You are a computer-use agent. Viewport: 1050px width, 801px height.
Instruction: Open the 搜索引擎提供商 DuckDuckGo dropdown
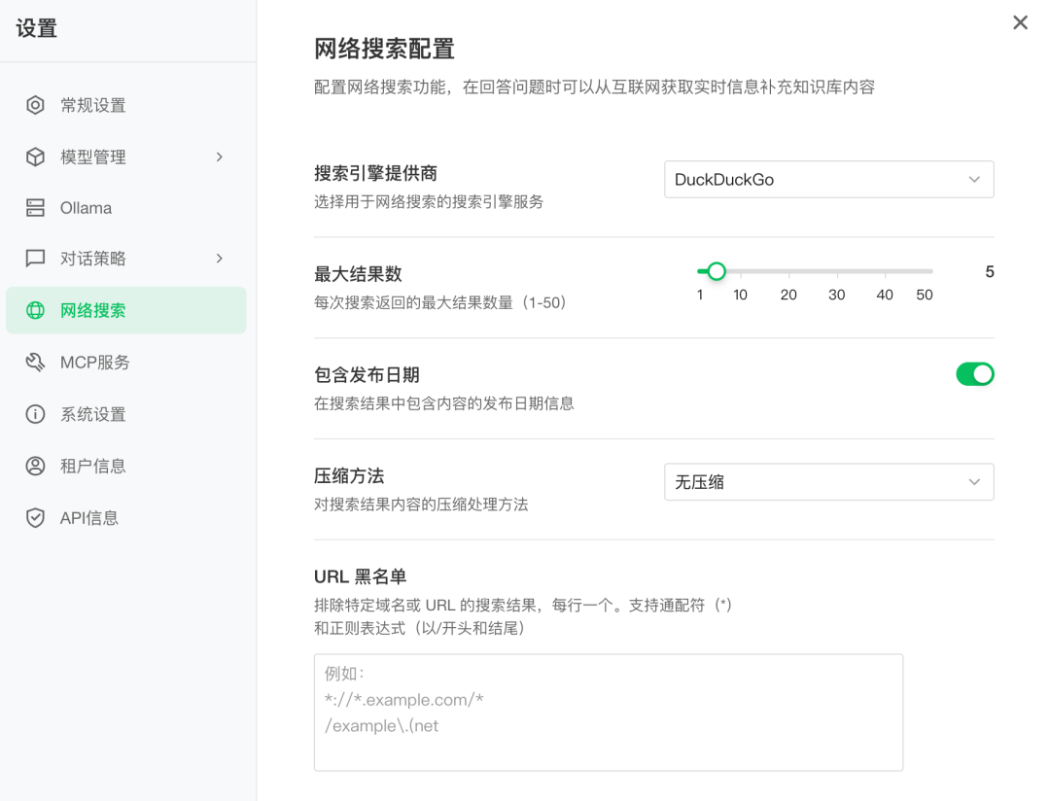pyautogui.click(x=828, y=180)
